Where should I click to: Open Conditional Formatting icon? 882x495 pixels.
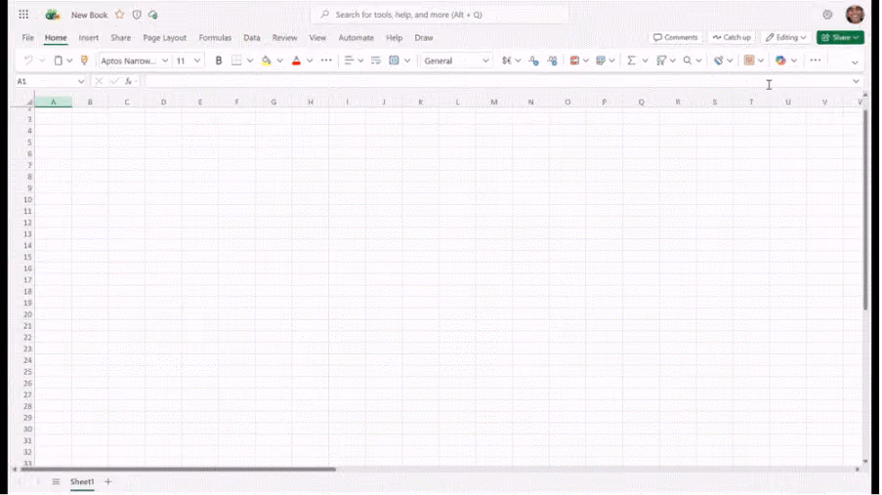(x=574, y=61)
